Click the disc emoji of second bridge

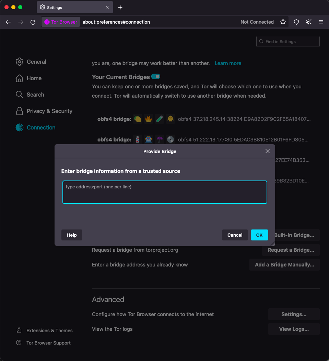[171, 139]
